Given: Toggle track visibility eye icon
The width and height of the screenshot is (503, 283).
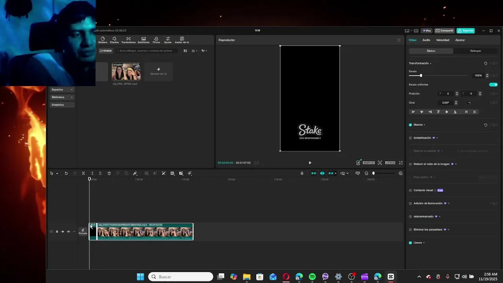Looking at the screenshot, I should (62, 232).
